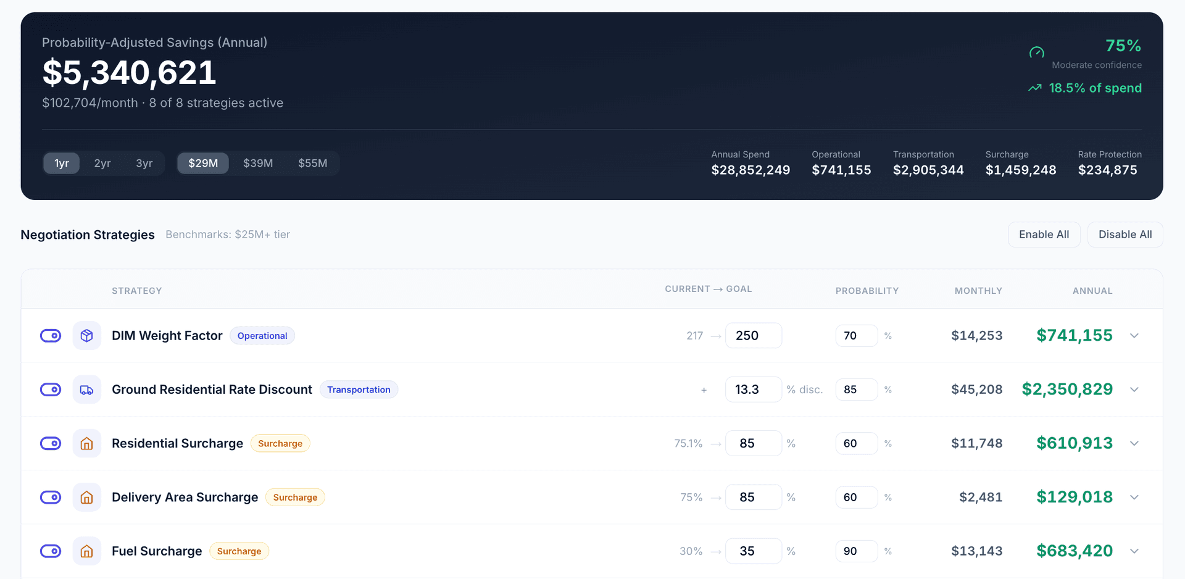Click the trend arrow beside 18.5% of spend
1185x579 pixels.
coord(1034,88)
